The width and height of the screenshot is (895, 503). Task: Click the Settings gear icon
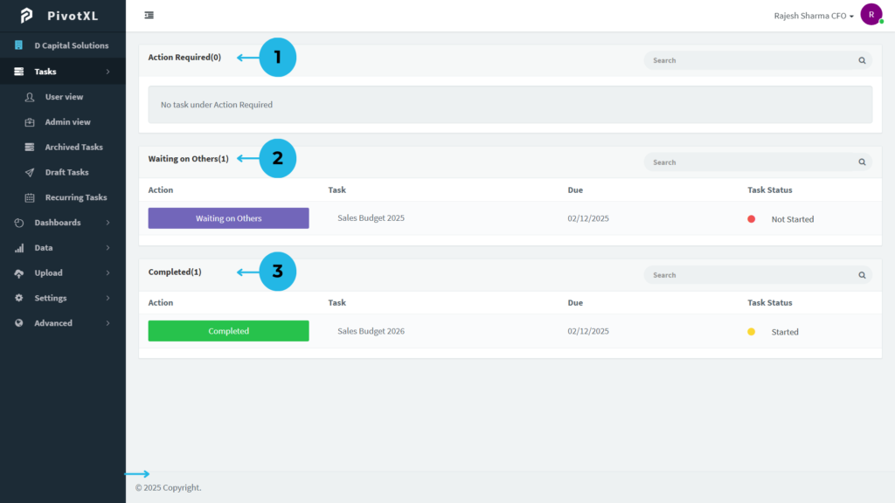19,298
